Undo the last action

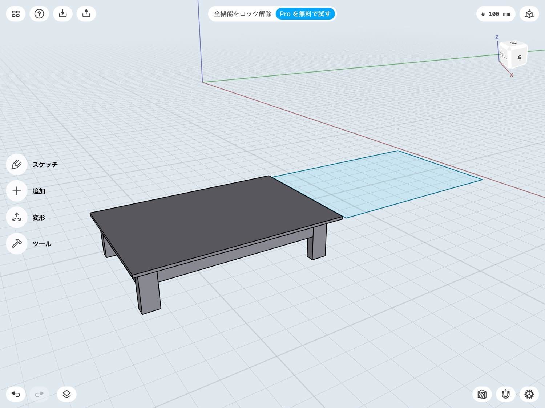point(16,394)
